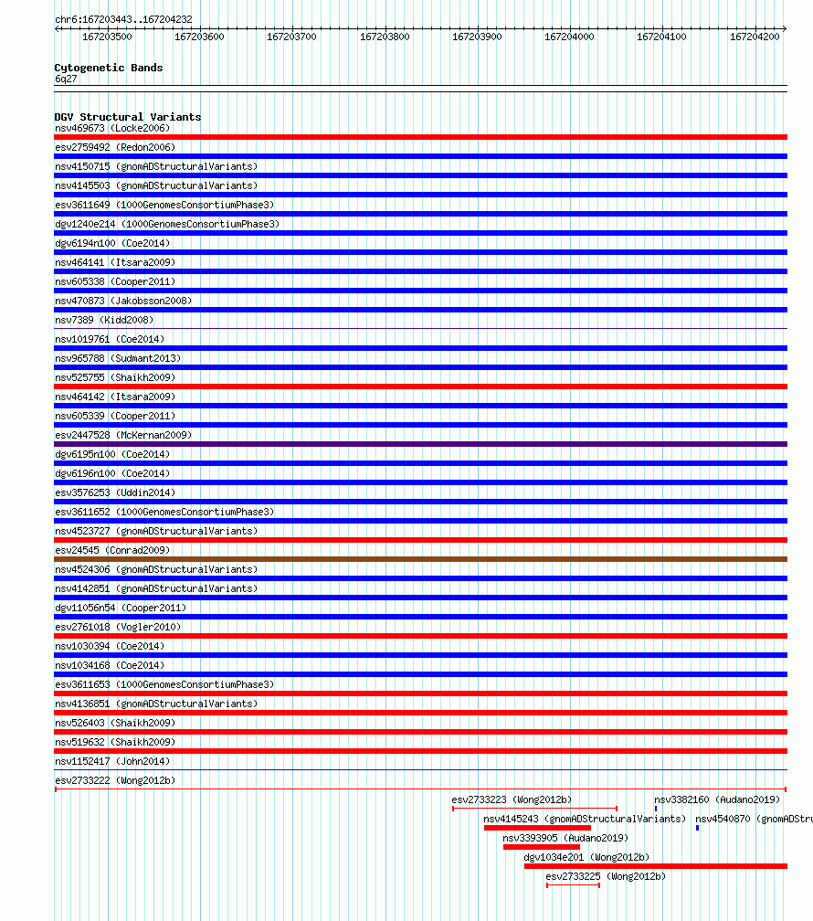Click the red bar under dgv1034e201

656,866
